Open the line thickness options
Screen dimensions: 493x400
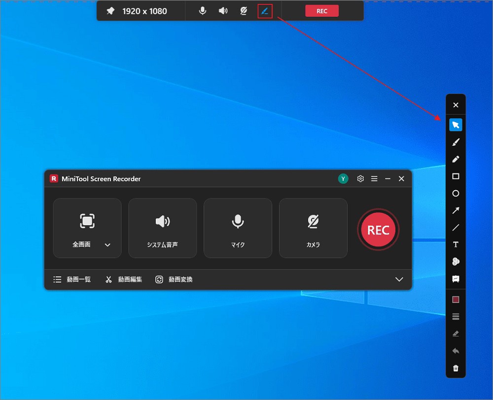[456, 316]
